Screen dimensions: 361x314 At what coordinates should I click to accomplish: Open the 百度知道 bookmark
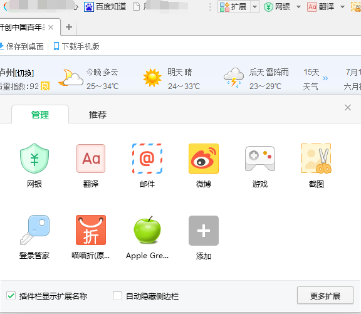[105, 7]
